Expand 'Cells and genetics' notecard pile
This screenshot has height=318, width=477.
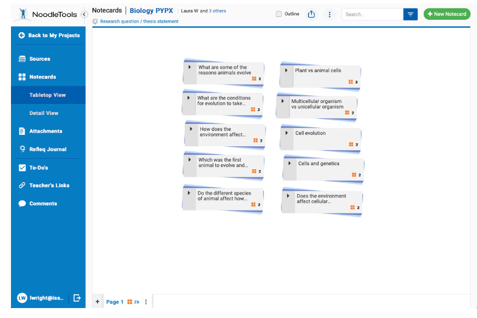[x=290, y=164]
